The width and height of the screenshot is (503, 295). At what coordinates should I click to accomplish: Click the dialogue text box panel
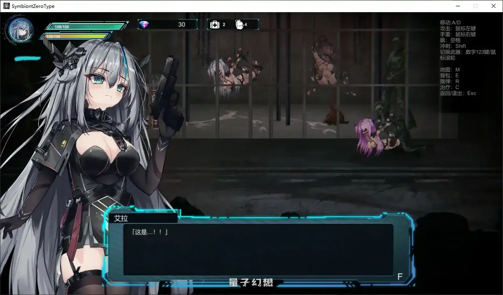pyautogui.click(x=258, y=249)
